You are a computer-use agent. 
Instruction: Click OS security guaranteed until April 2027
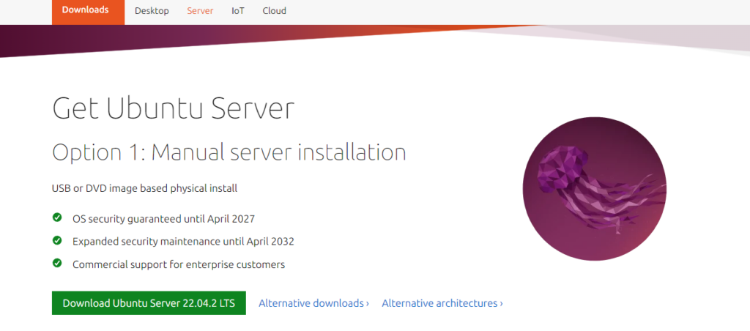[163, 219]
